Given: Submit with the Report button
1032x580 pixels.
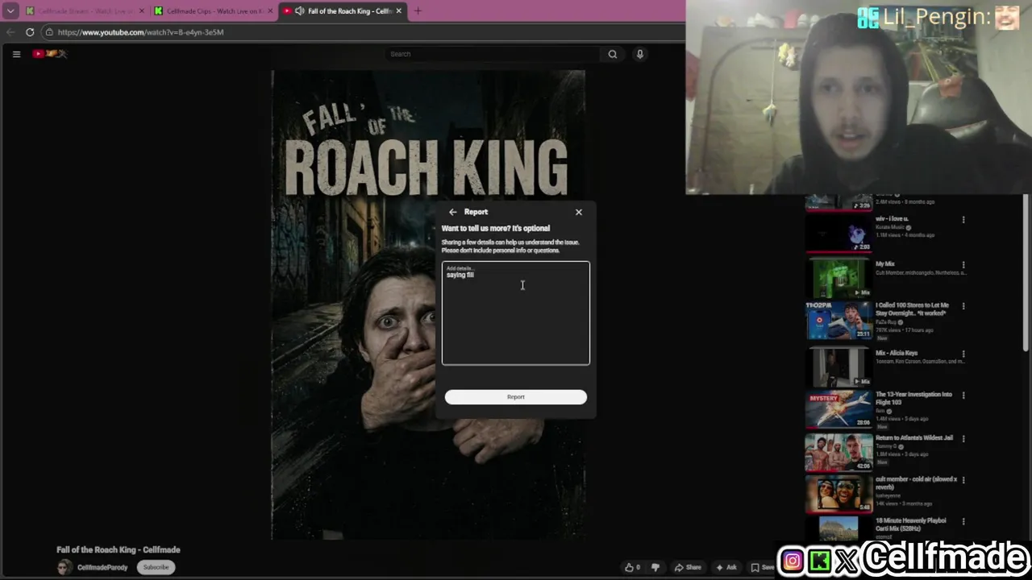Looking at the screenshot, I should (515, 396).
